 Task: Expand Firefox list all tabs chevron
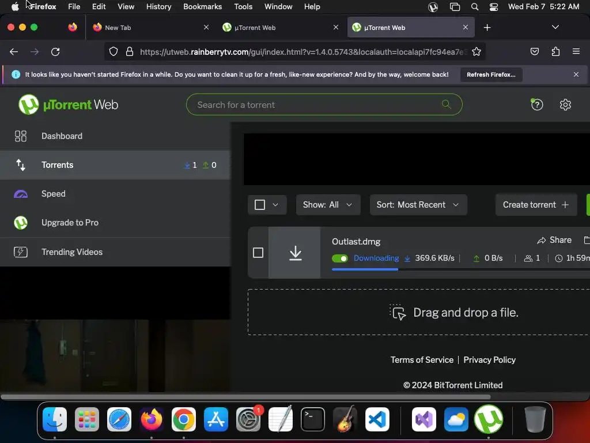coord(555,27)
